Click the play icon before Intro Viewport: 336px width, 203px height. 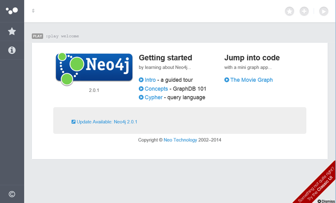141,80
